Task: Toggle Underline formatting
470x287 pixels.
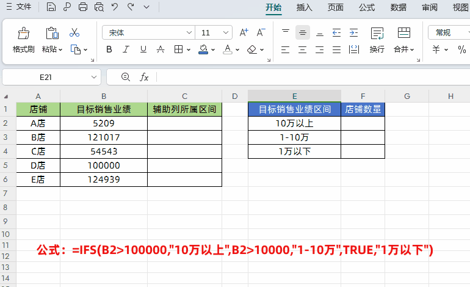Action: point(143,49)
